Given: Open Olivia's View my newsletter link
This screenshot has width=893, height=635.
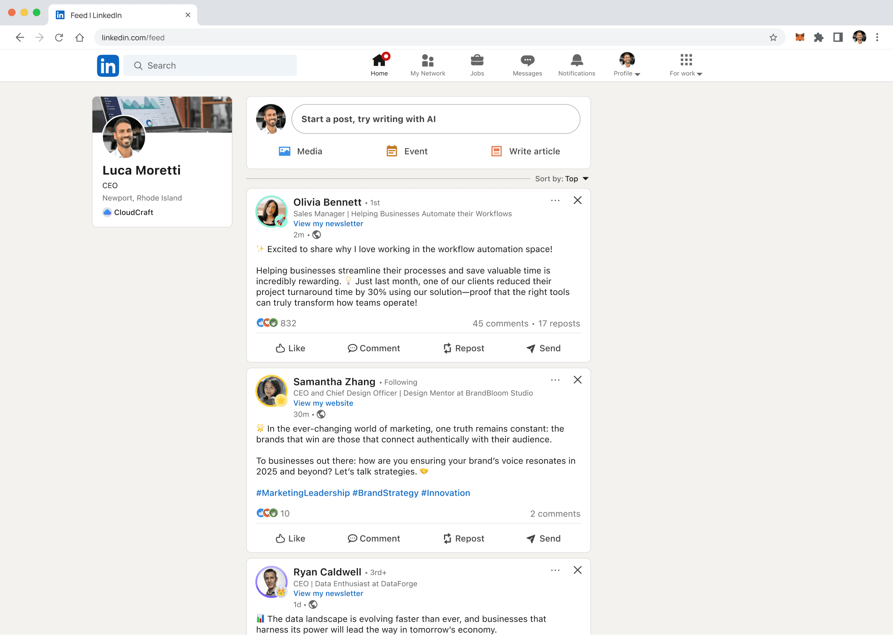Looking at the screenshot, I should (328, 224).
